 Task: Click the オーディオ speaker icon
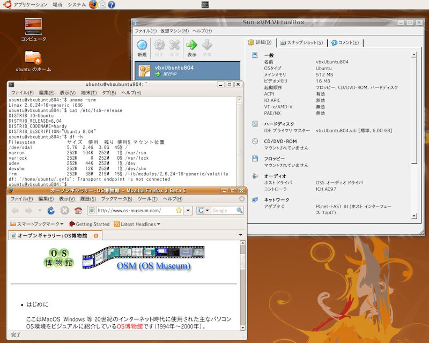[255, 176]
